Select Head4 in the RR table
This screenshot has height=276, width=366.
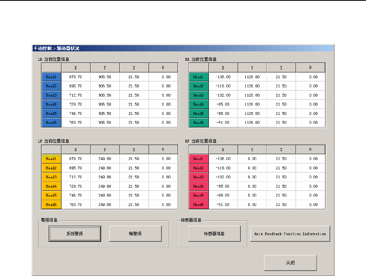199,104
